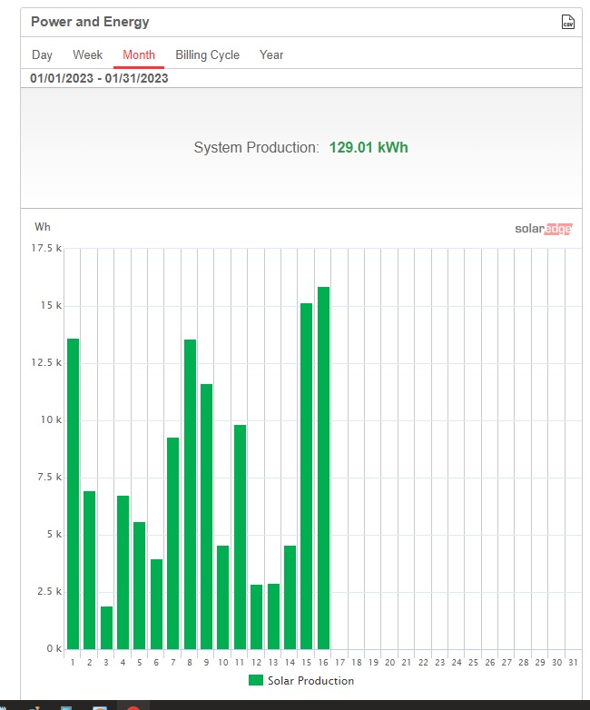Toggle Solar Production green legend swatch

256,680
